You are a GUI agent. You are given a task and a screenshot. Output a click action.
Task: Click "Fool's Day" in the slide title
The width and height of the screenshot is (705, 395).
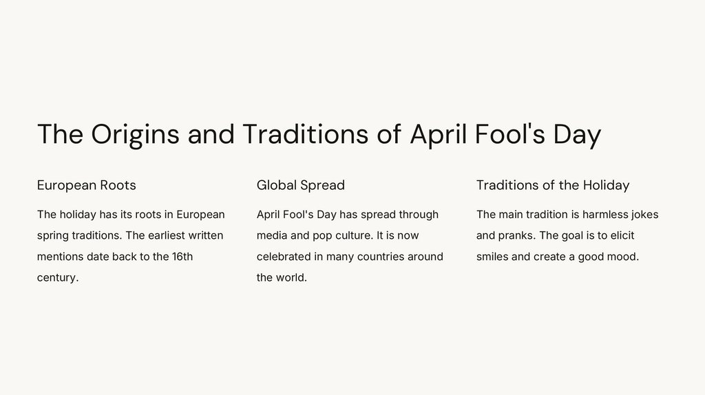(538, 134)
